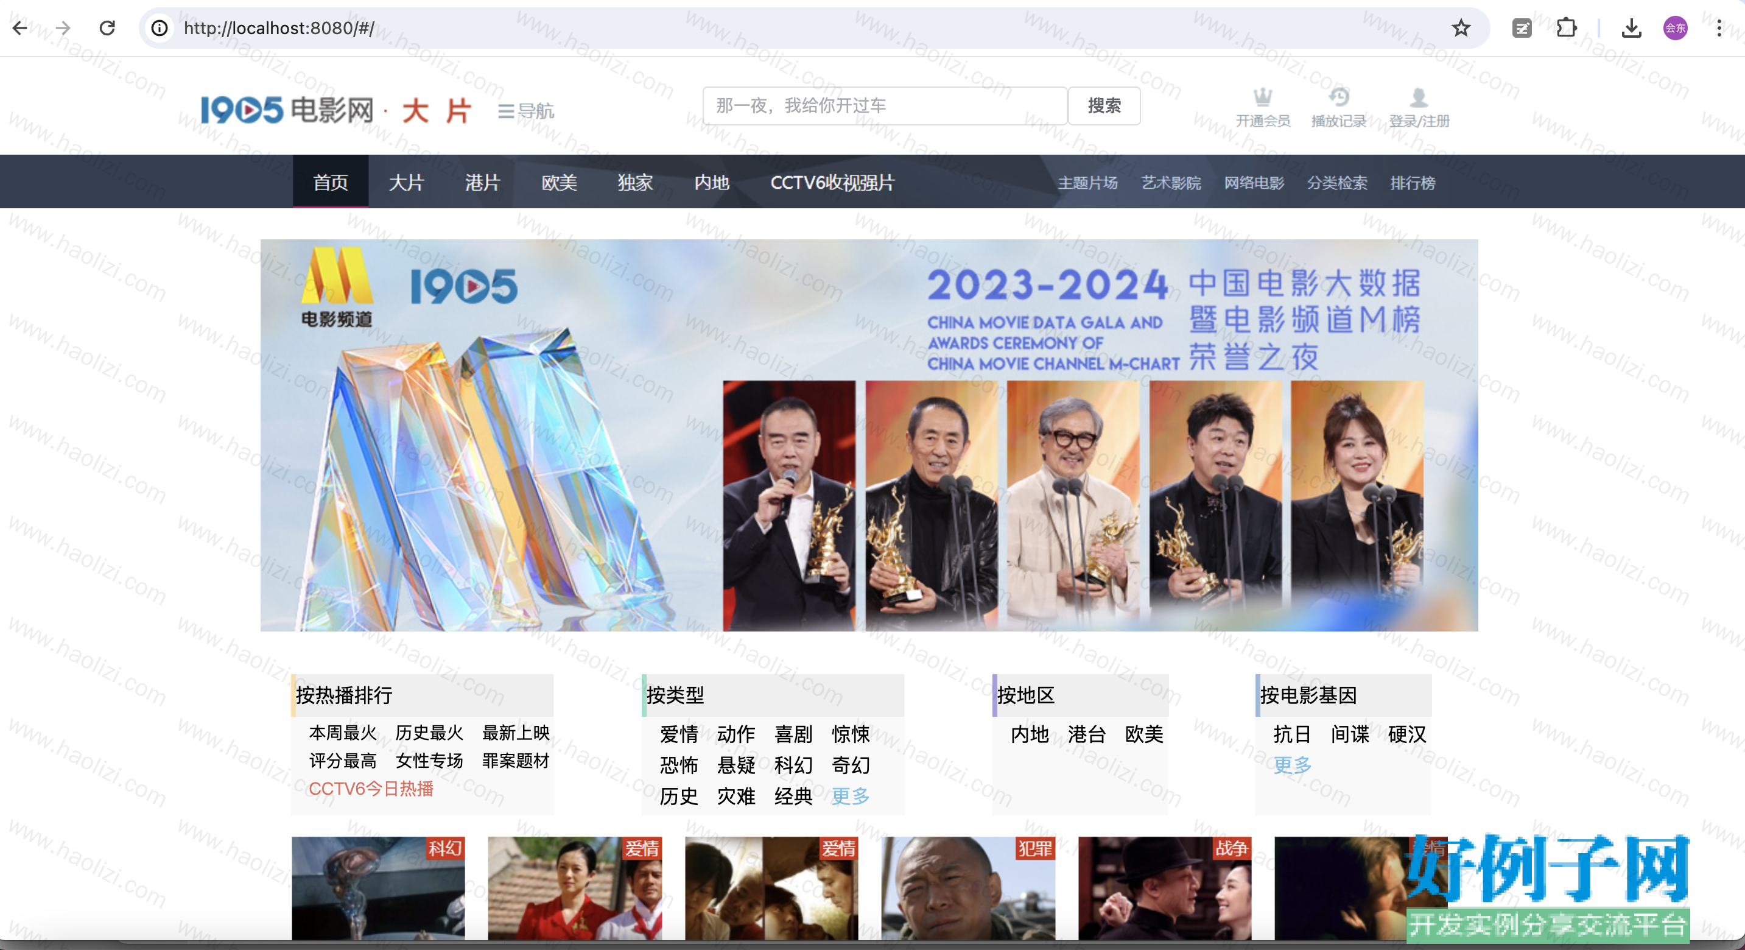1745x950 pixels.
Task: View site information icon in address bar
Action: (x=159, y=28)
